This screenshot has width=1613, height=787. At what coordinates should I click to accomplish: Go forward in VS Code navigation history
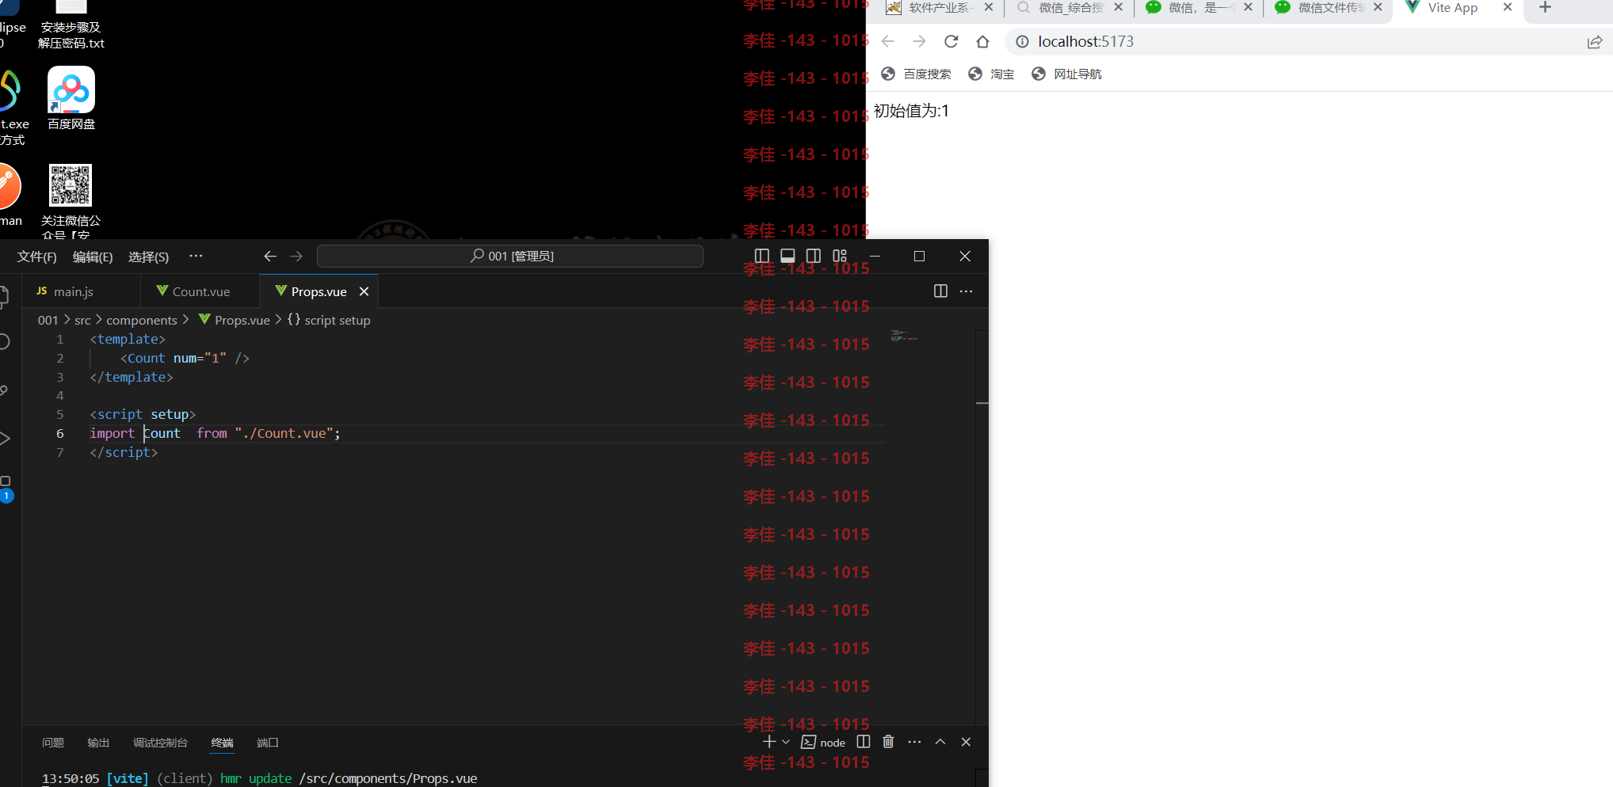[x=296, y=257]
